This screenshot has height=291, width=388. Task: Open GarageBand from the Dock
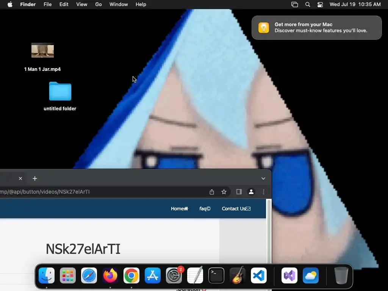coord(238,275)
